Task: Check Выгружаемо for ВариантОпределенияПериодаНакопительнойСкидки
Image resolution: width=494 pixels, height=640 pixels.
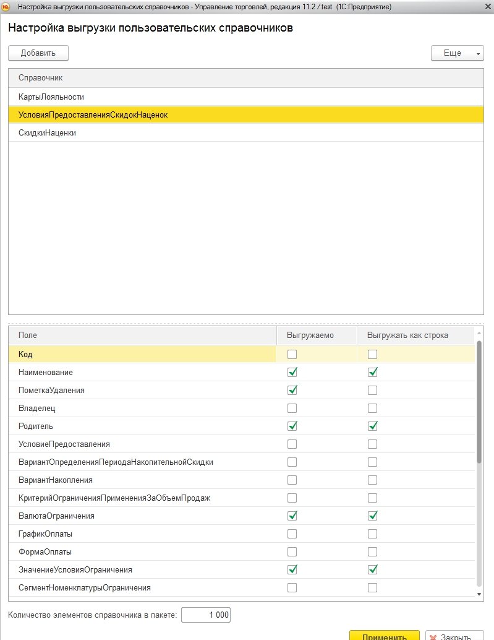Action: click(292, 462)
